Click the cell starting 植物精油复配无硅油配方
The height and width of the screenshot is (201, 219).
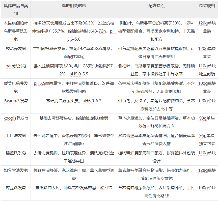pos(156,157)
